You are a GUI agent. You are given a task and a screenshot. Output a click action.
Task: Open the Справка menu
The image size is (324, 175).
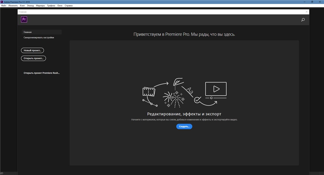69,6
